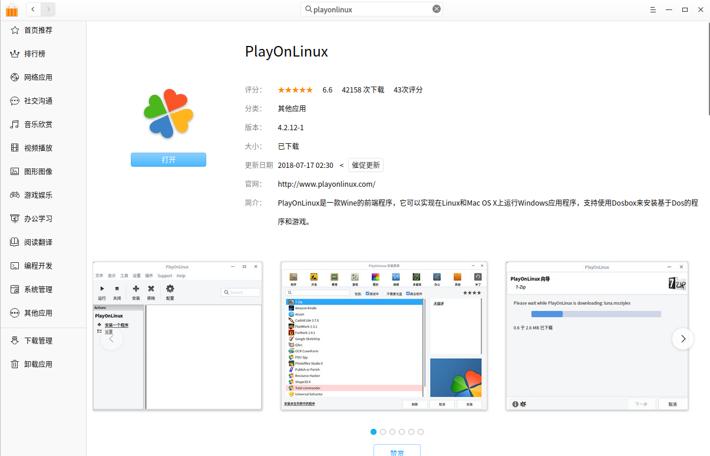Open the PlayOnLinux main window screenshot
The width and height of the screenshot is (710, 456).
[177, 336]
